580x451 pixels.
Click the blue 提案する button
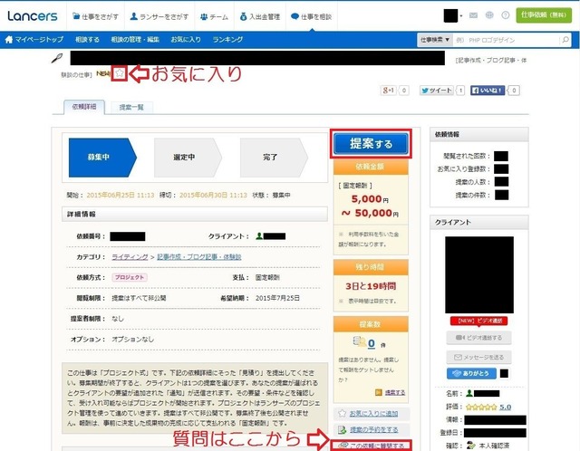[x=371, y=143]
